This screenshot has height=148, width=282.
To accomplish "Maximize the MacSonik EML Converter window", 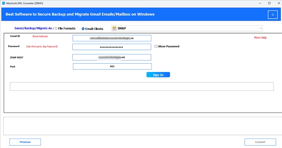I will click(x=269, y=3).
